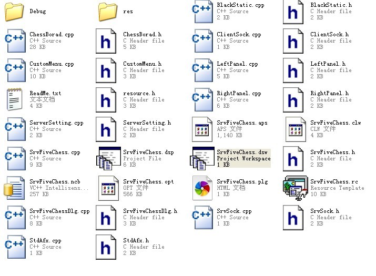Select the RightPanel.h icon
The height and width of the screenshot is (276, 376).
click(x=293, y=100)
